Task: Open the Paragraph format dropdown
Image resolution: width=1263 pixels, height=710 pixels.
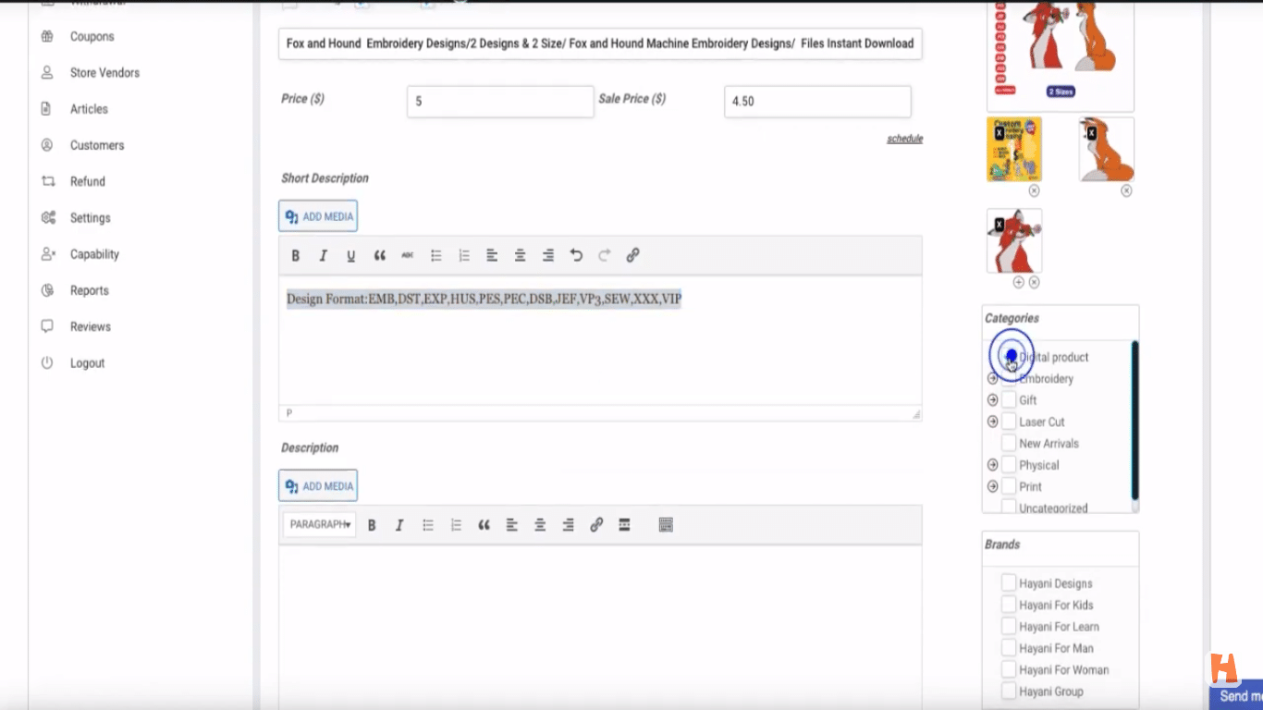Action: pos(319,525)
